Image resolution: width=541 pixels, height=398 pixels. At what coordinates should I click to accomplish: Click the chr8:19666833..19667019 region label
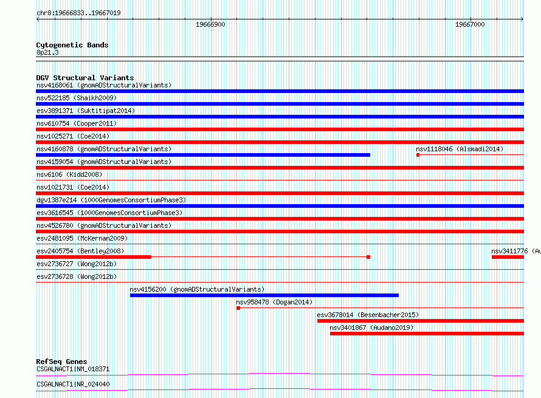(x=78, y=13)
